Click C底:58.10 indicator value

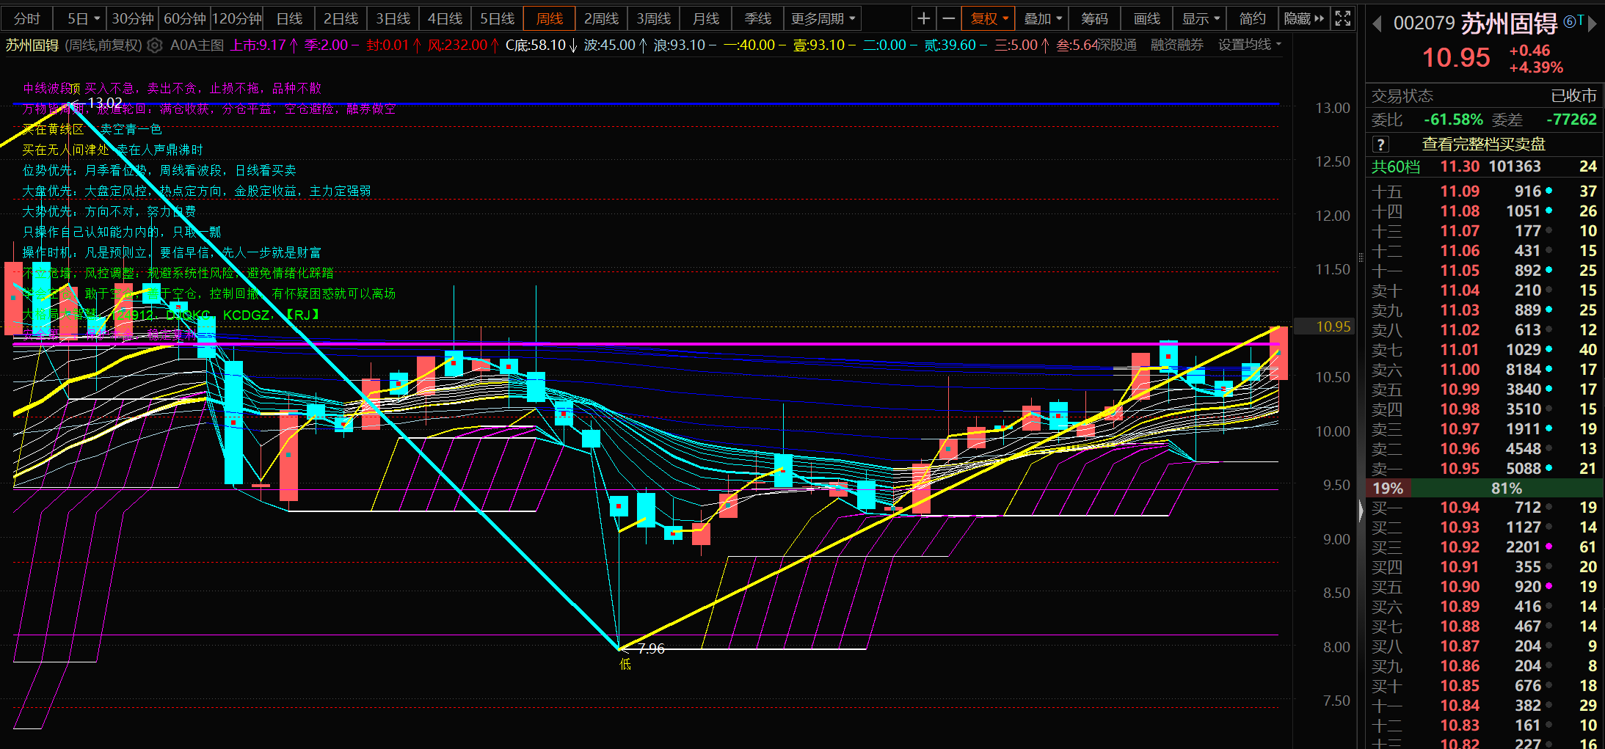pos(542,45)
